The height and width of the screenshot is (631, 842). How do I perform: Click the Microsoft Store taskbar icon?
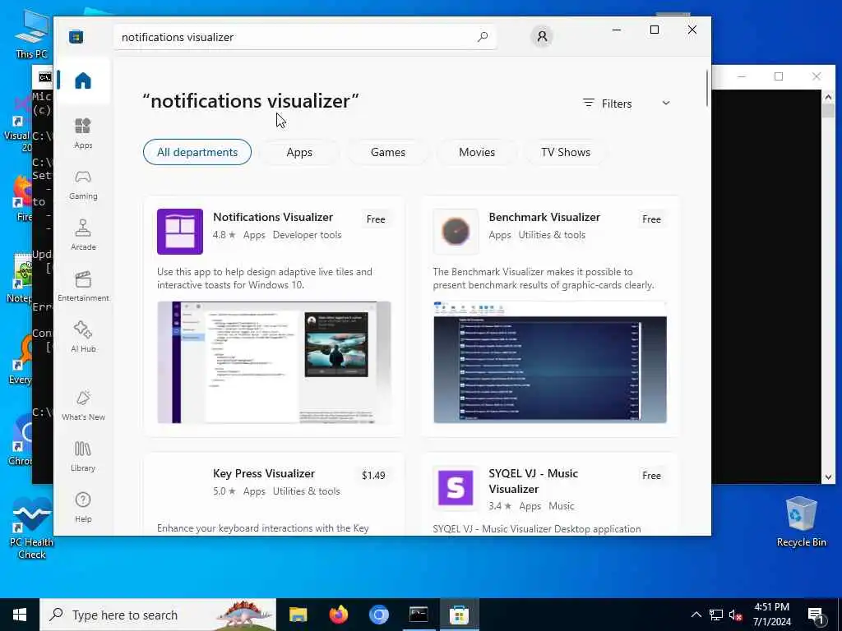pos(459,615)
